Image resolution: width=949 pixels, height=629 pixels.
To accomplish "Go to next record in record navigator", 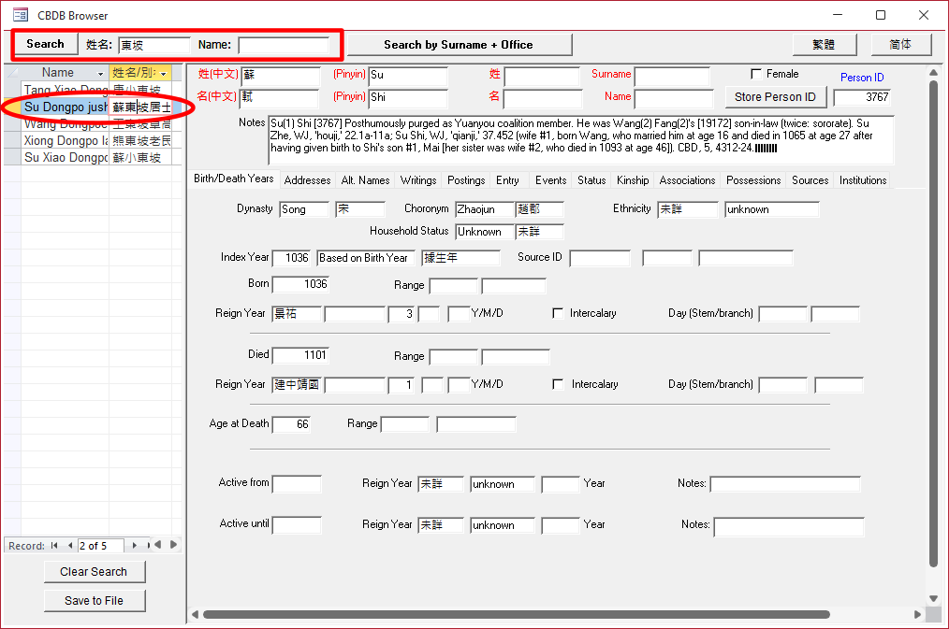I will (x=135, y=545).
